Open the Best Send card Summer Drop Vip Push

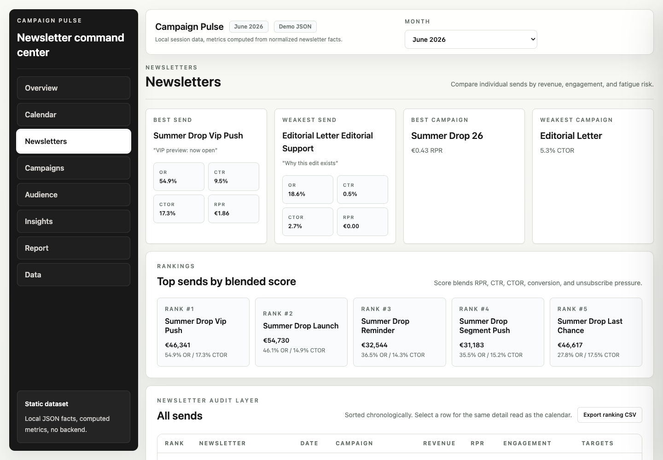(206, 176)
